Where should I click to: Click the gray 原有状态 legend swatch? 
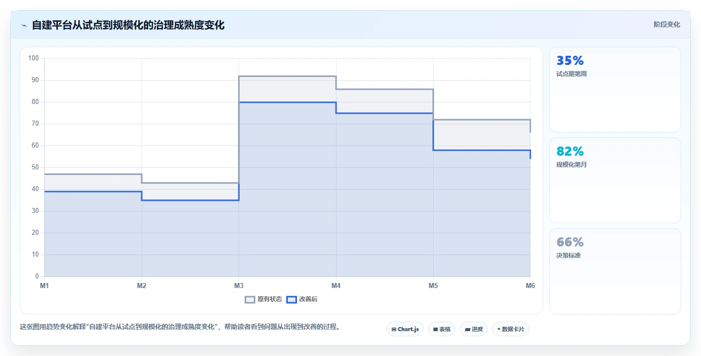[x=250, y=299]
